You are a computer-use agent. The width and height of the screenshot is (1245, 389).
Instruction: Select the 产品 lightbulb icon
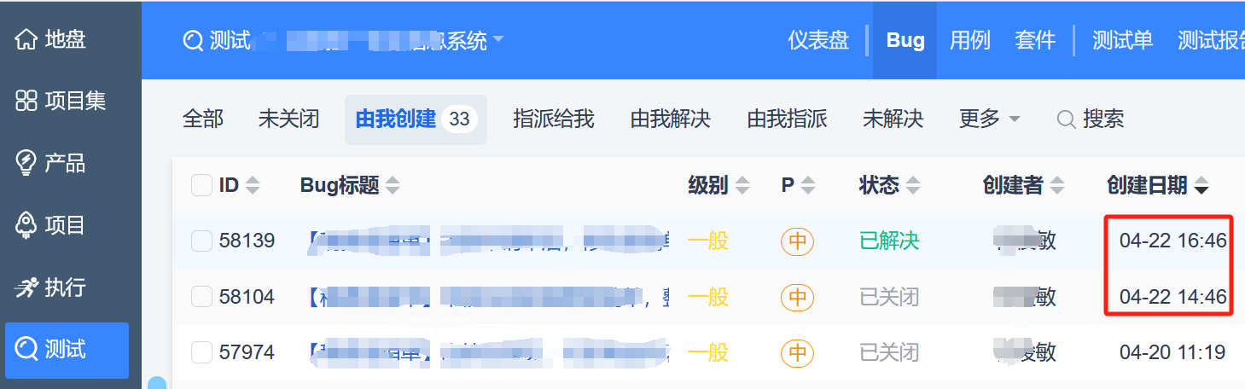coord(26,163)
